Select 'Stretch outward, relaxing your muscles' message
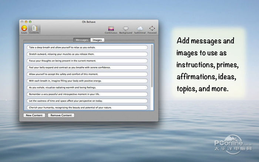259x162 pixels. [x=87, y=54]
